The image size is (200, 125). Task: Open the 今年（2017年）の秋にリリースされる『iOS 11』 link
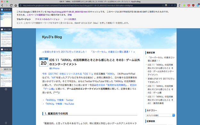point(68,74)
